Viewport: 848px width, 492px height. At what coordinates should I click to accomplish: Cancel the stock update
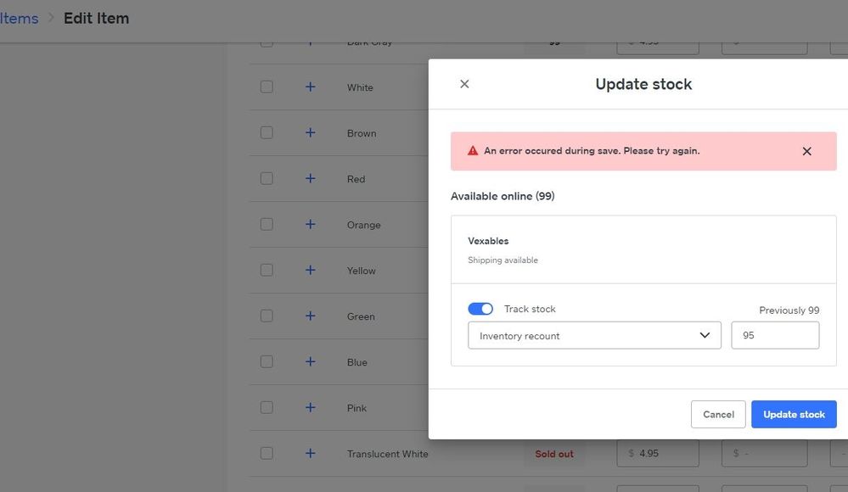(x=718, y=414)
